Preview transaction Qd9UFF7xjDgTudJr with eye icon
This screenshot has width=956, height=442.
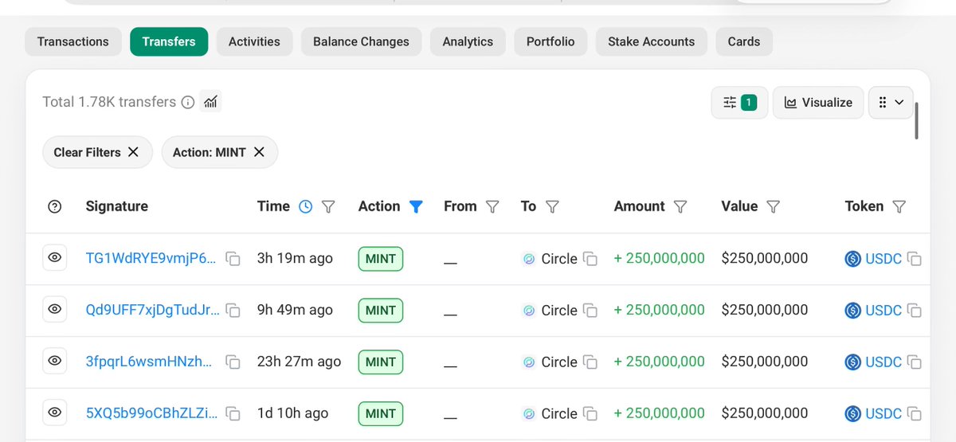point(55,310)
